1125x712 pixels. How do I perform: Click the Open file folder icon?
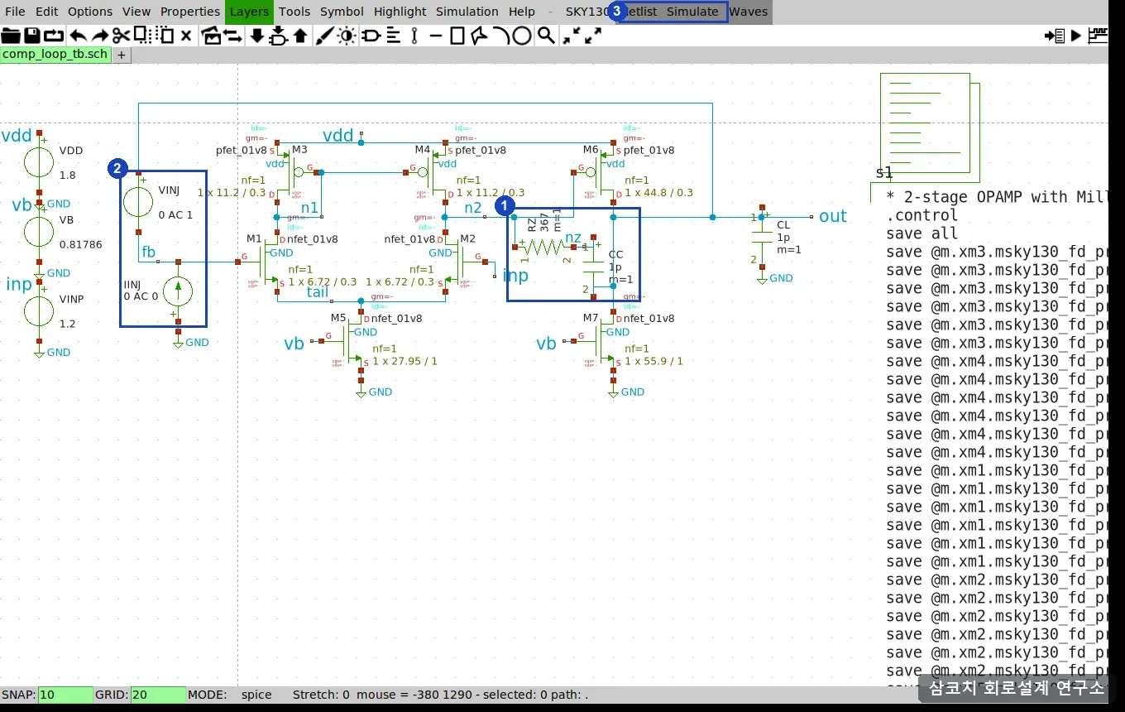pos(11,36)
